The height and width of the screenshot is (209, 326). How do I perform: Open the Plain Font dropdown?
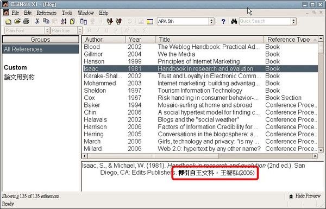[47, 31]
